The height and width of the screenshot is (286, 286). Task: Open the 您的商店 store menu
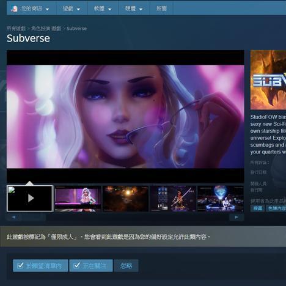[35, 9]
